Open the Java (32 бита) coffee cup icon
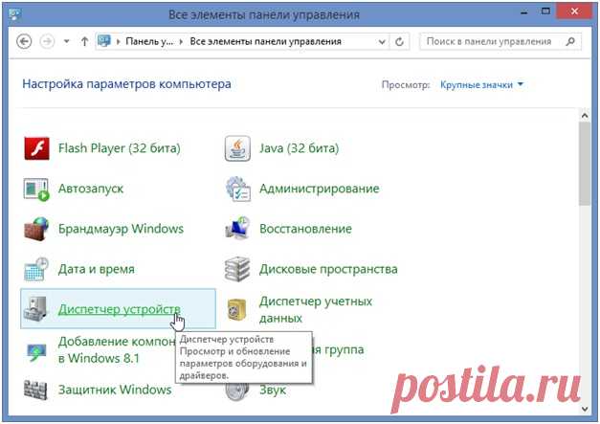Viewport: 600px width, 424px height. [x=237, y=148]
